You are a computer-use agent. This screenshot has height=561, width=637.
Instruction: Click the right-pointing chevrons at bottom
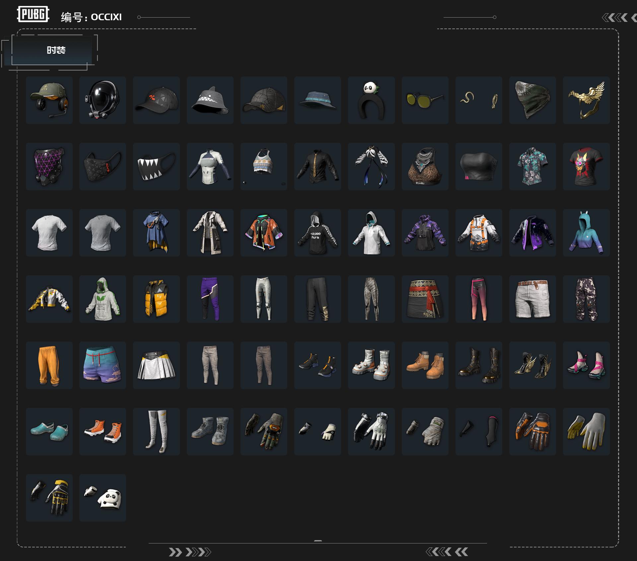point(190,552)
